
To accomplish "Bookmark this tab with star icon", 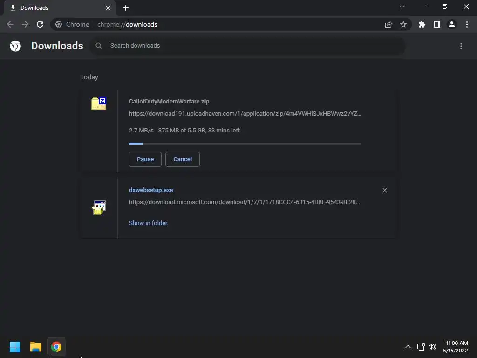I will tap(403, 24).
